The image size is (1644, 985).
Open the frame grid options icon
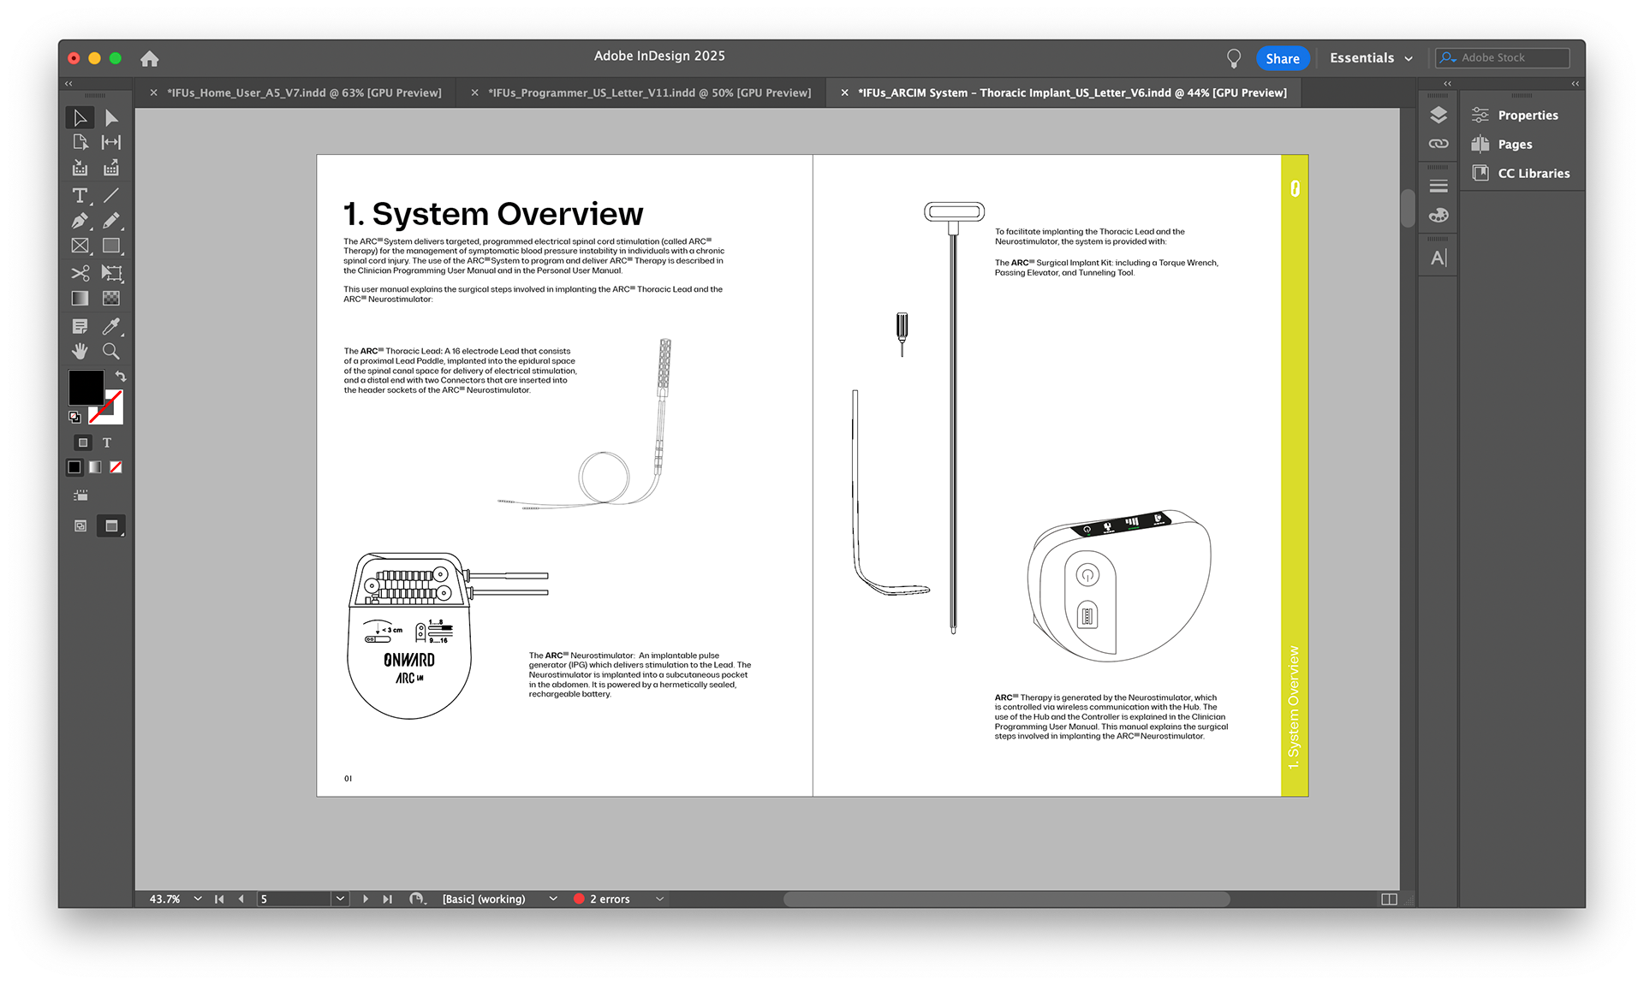[80, 495]
